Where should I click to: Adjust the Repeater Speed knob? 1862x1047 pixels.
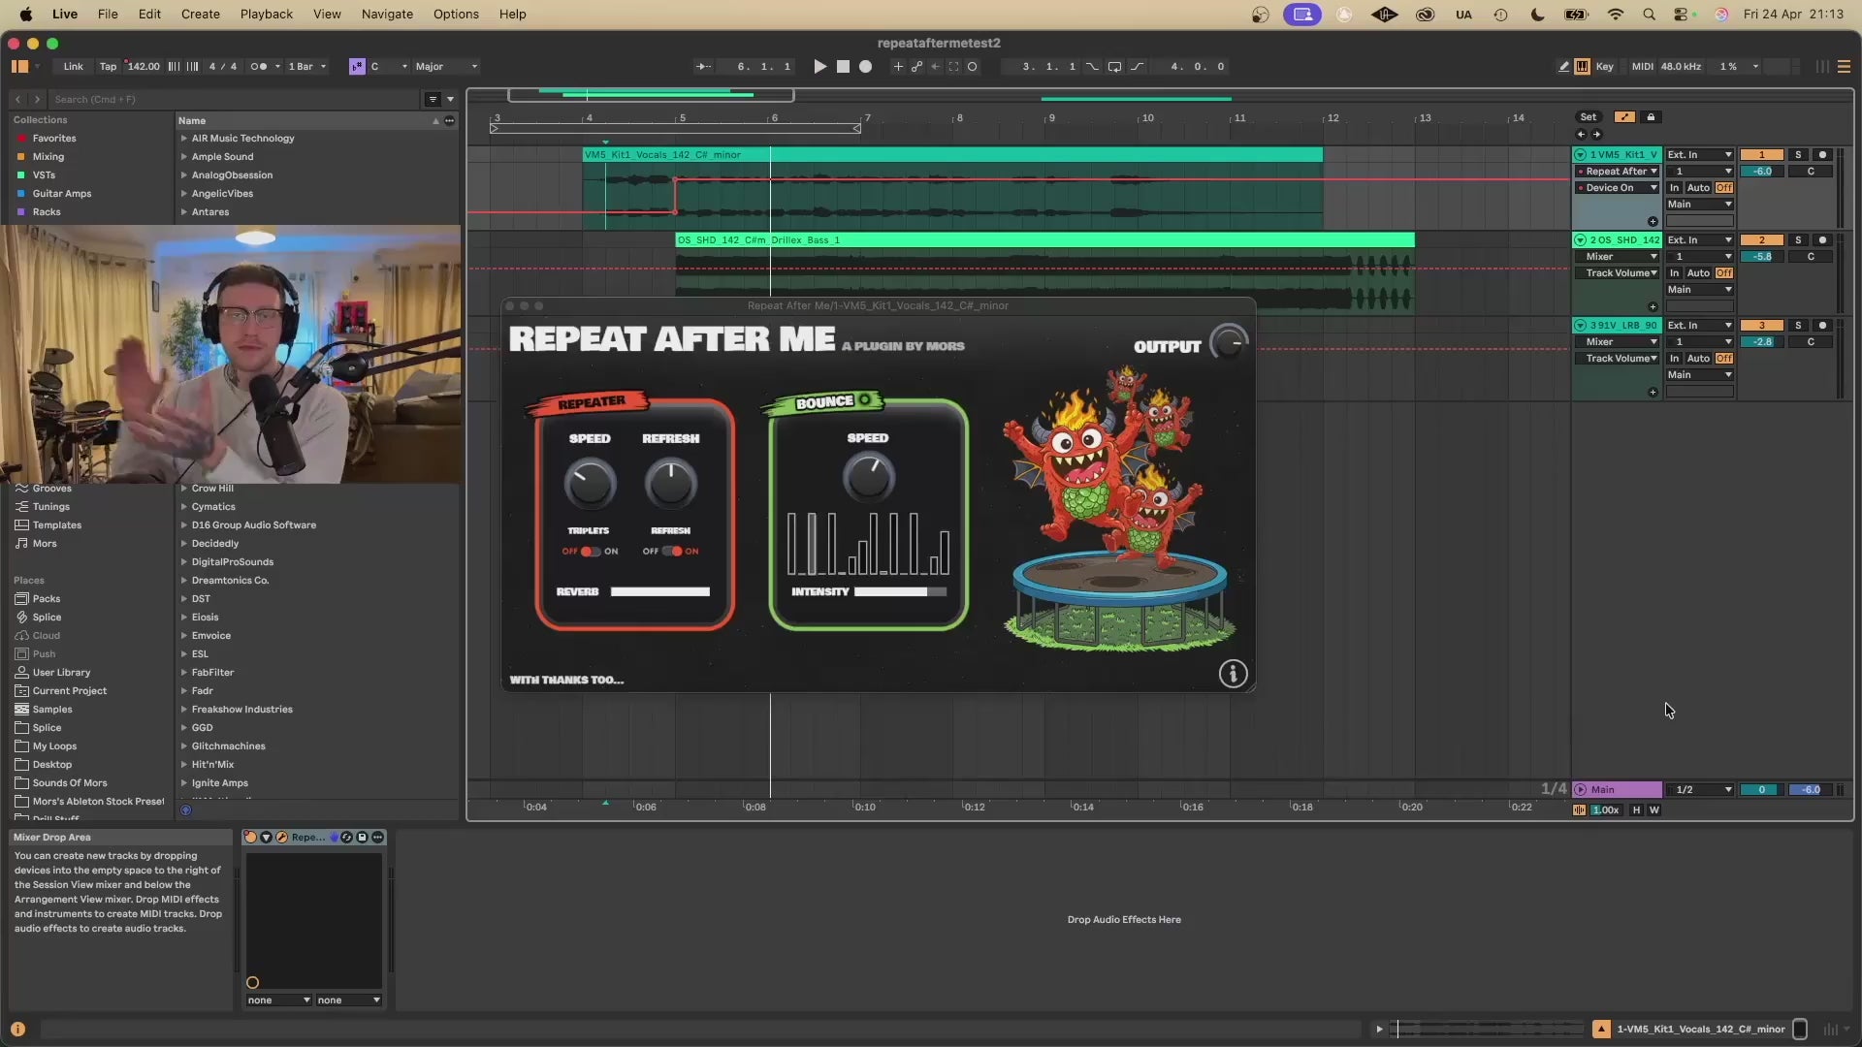(590, 483)
